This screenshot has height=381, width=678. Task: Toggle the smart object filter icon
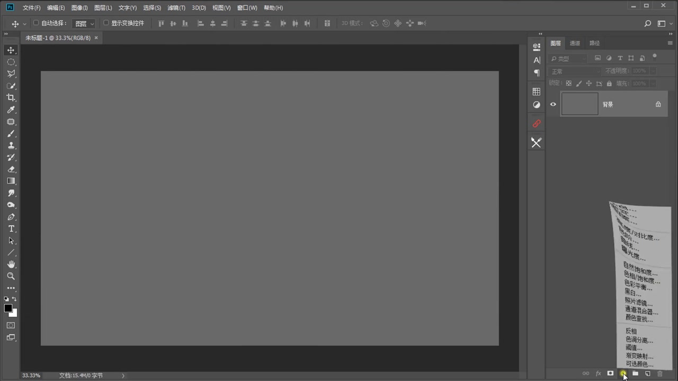pos(642,58)
